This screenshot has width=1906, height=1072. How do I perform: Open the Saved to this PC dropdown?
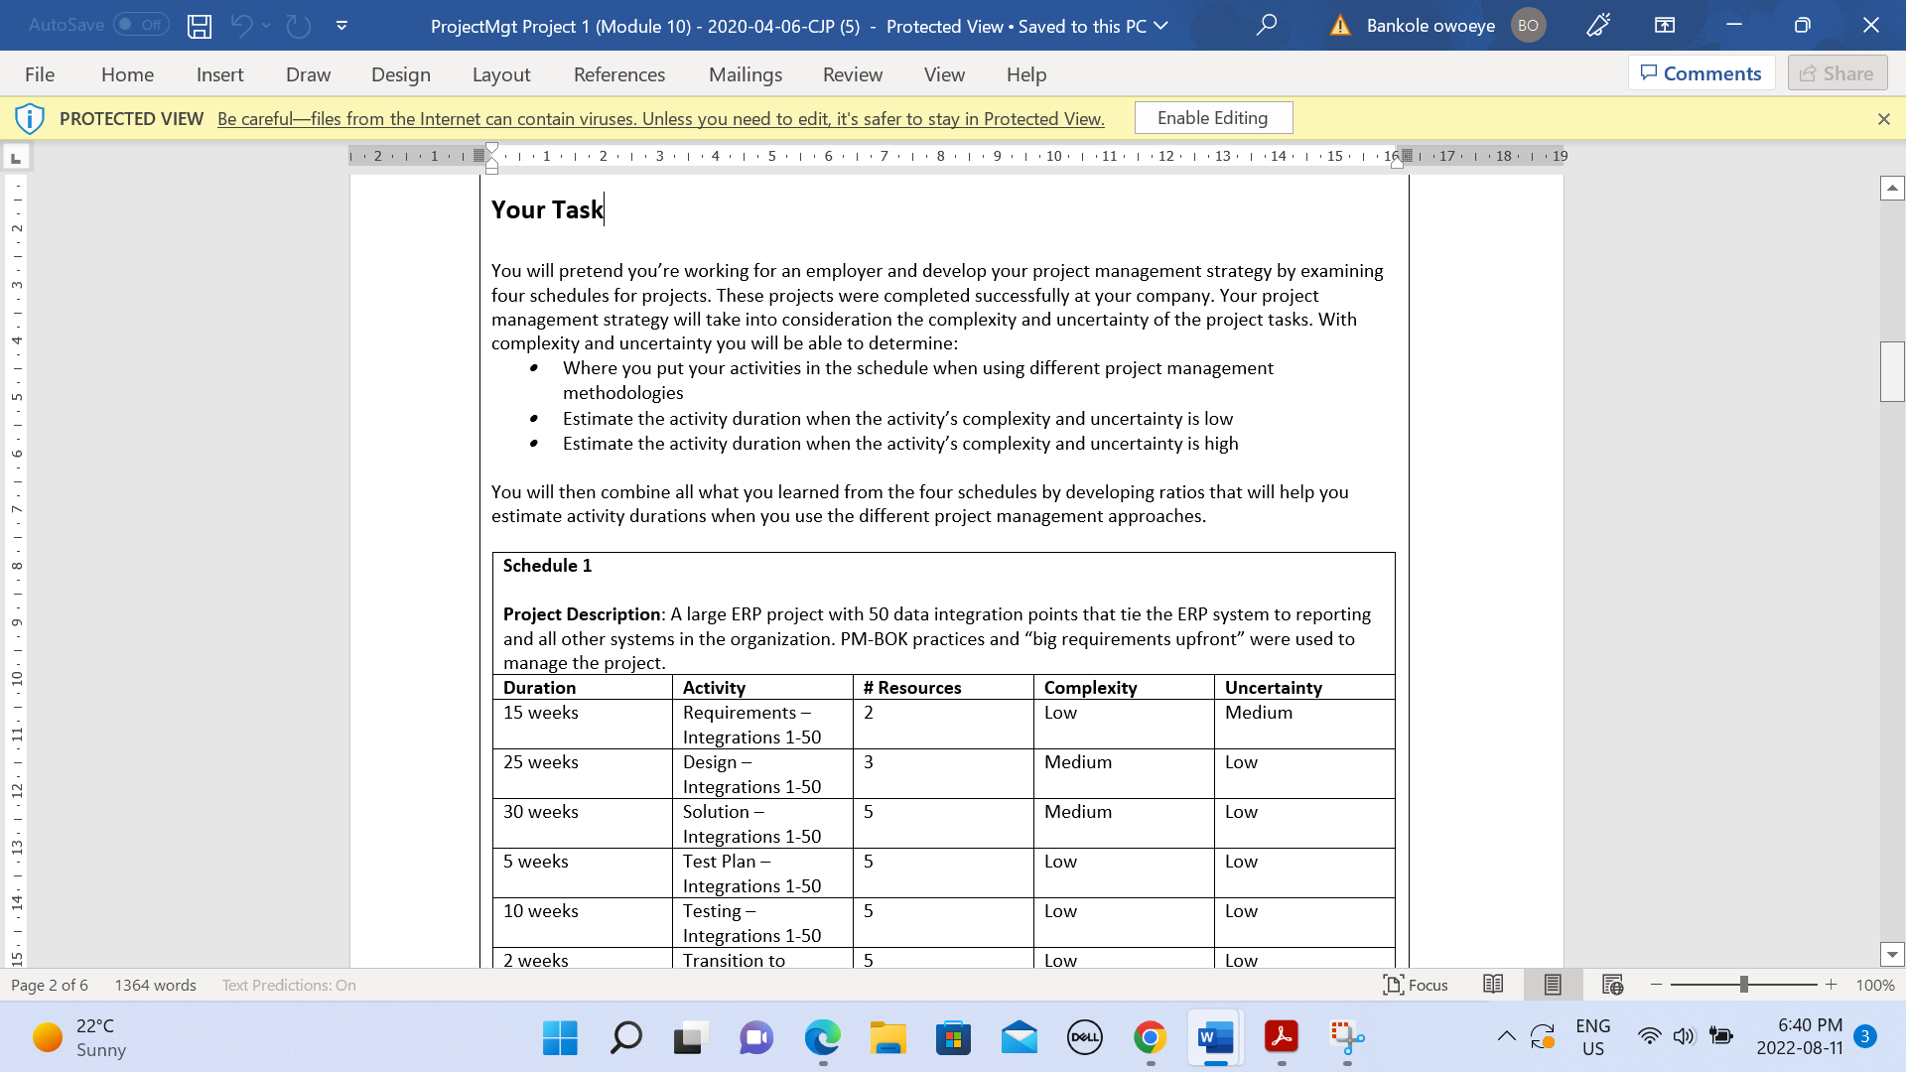1161,27
